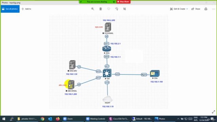Screen dimensions: 217x122
Task: Click the ABC-EMAIL server icon
Action: click(x=71, y=84)
